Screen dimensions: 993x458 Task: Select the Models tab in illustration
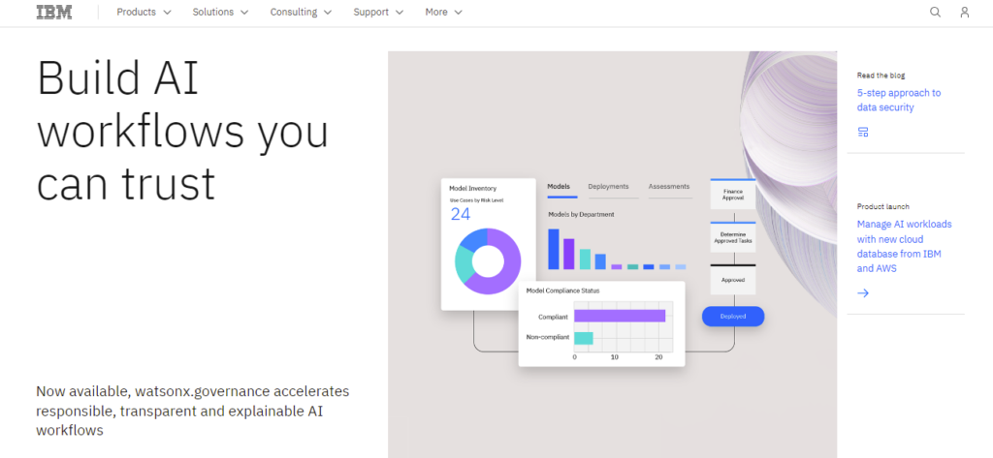(x=559, y=187)
